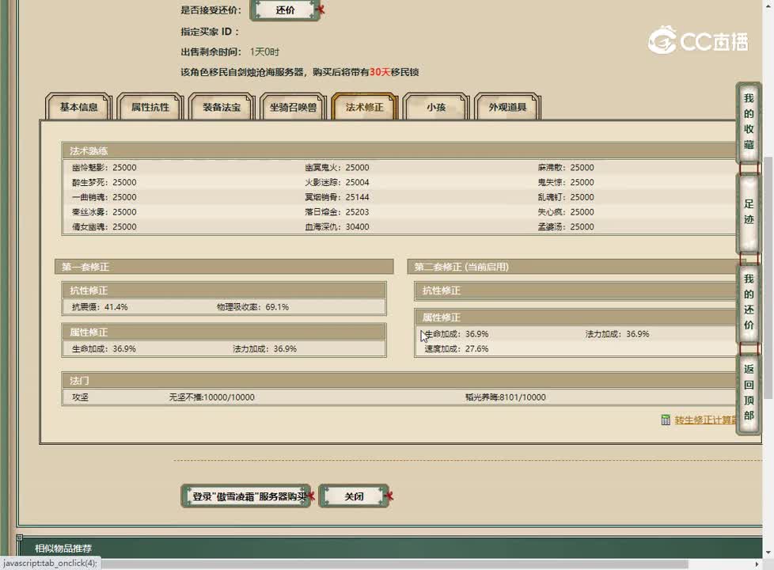
Task: Open 足迹 browsing history side button
Action: click(x=749, y=212)
